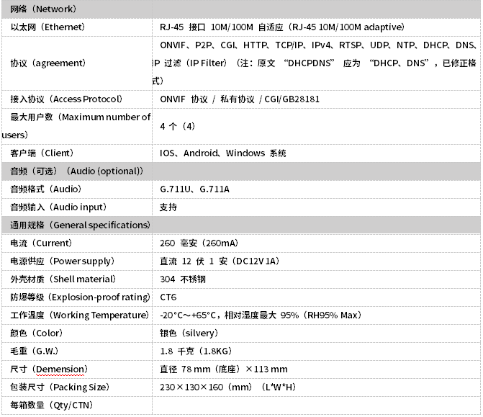Screen dimensions: 483x417
Task: Click the agreement label cell
Action: coord(48,63)
